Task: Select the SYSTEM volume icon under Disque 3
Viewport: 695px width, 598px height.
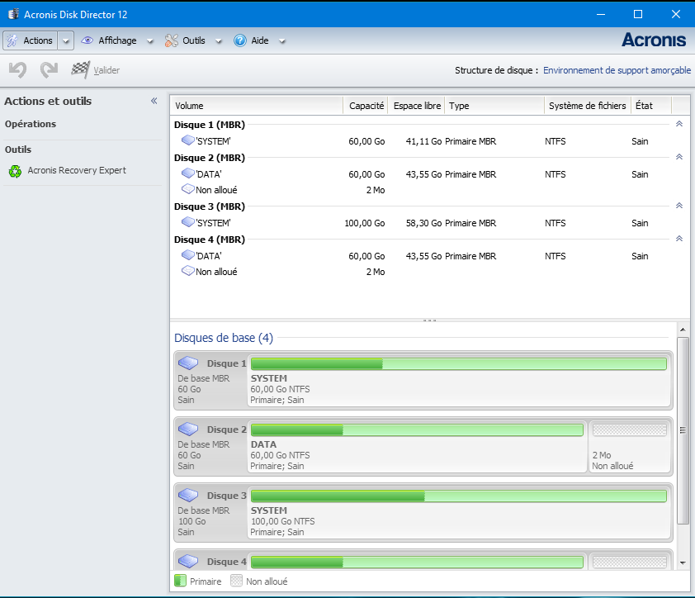Action: click(x=188, y=222)
